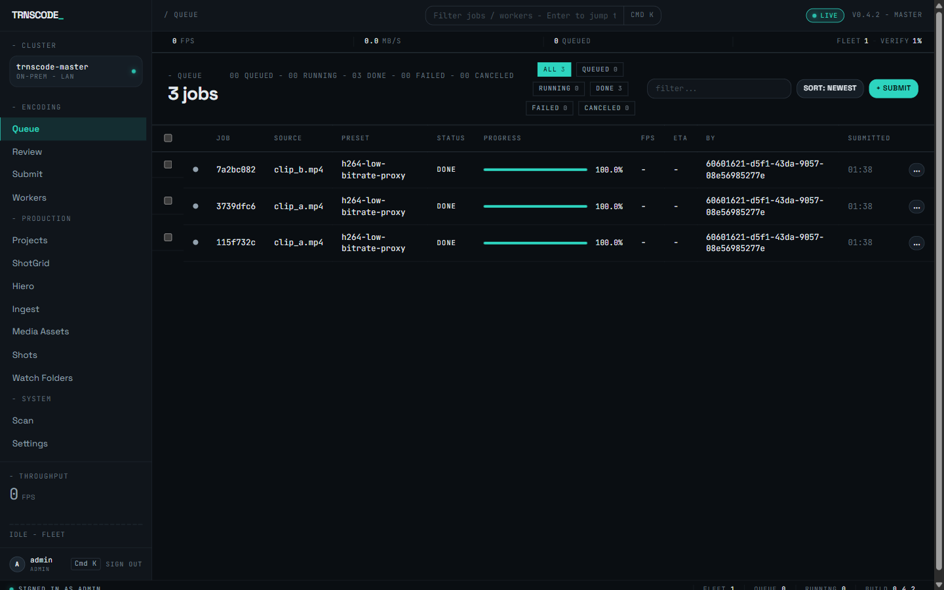Click progress bar of job 7a2bc082
This screenshot has width=944, height=590.
pos(535,170)
